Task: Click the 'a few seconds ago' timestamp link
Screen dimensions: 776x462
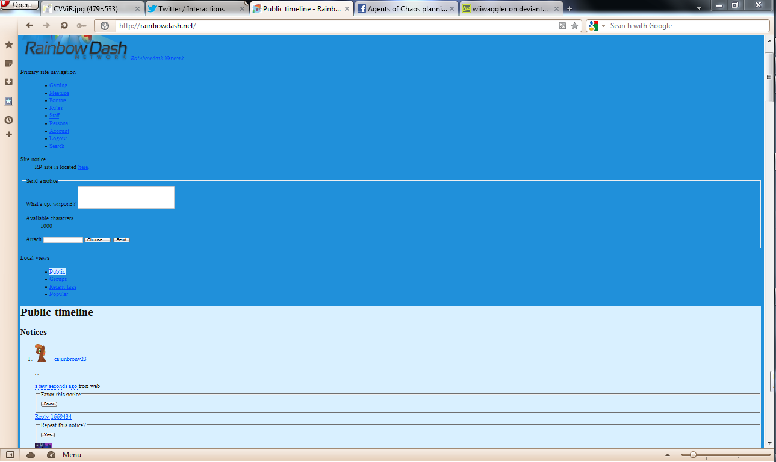Action: (x=56, y=386)
